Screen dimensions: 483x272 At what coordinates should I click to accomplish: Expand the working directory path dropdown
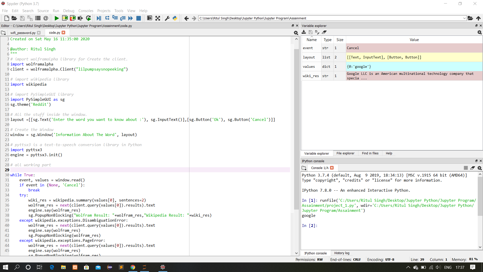(464, 18)
